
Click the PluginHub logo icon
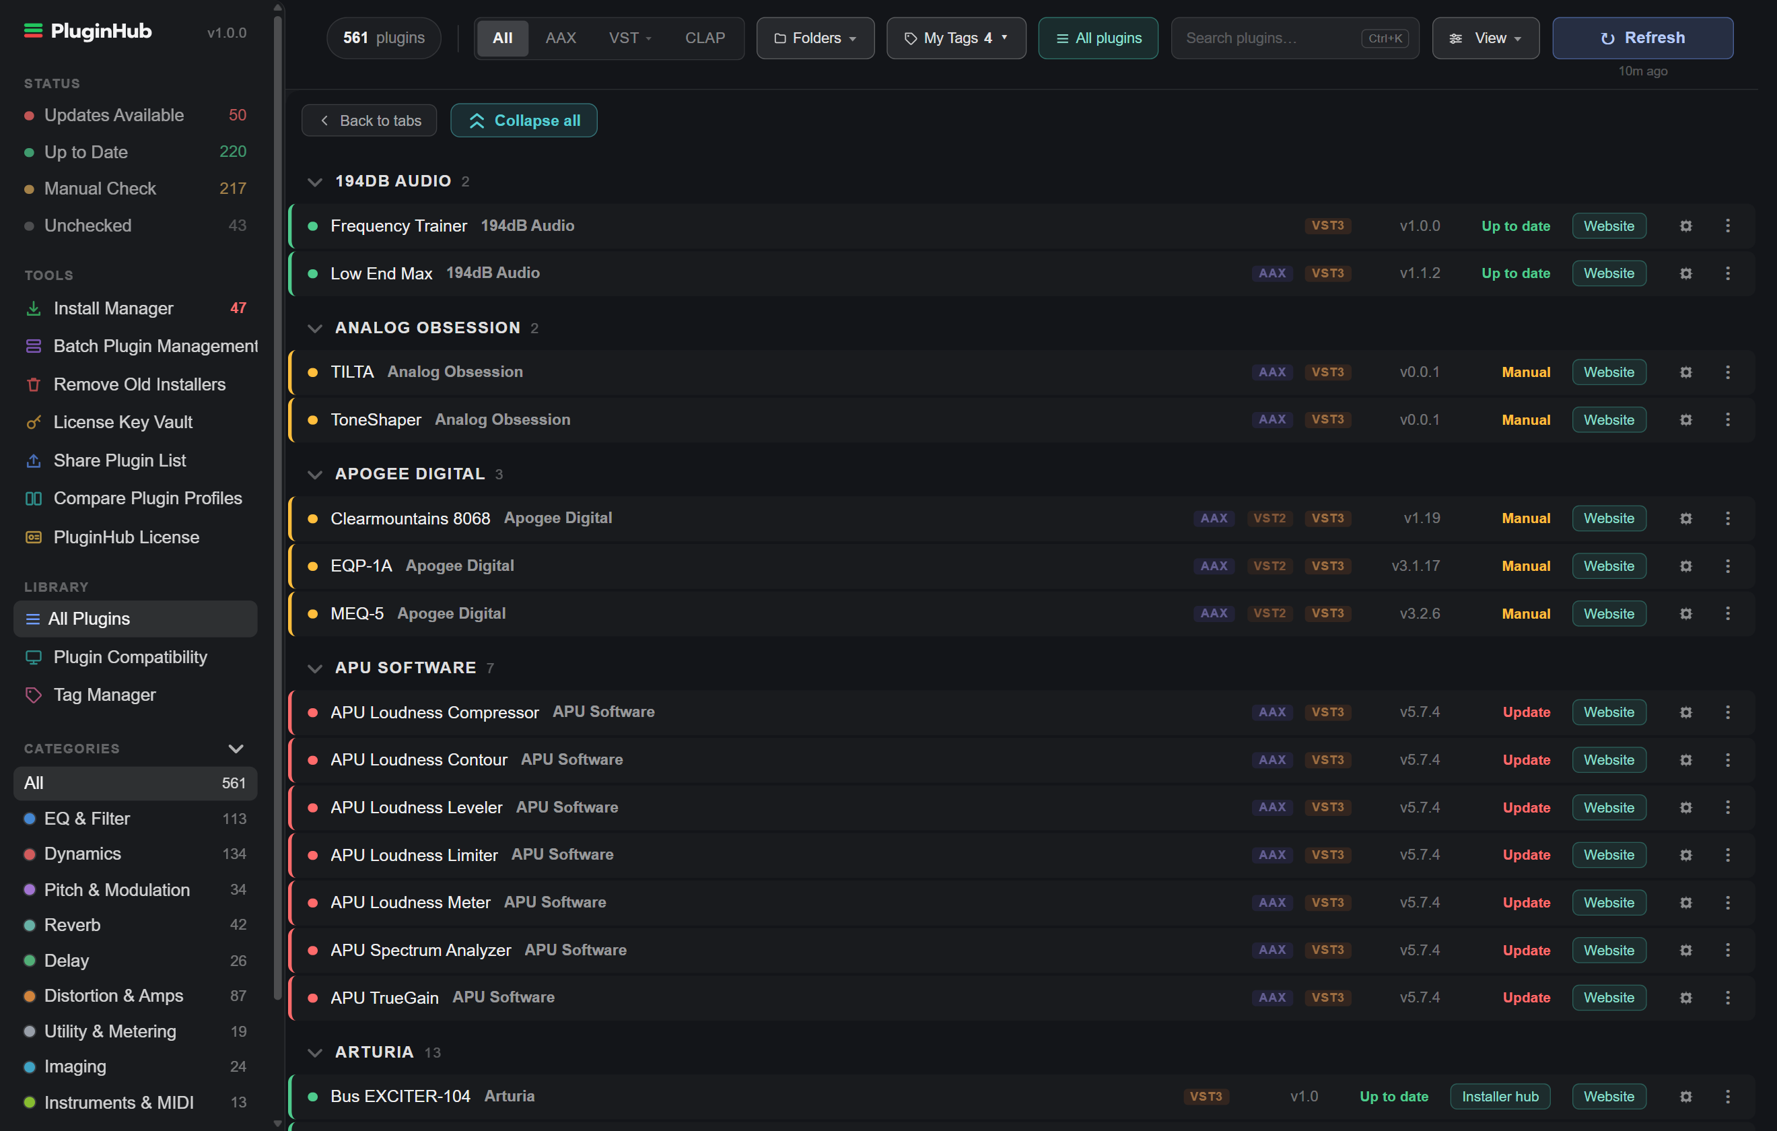33,31
